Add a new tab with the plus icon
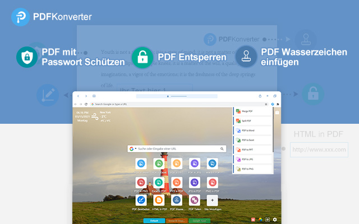 click(267, 96)
